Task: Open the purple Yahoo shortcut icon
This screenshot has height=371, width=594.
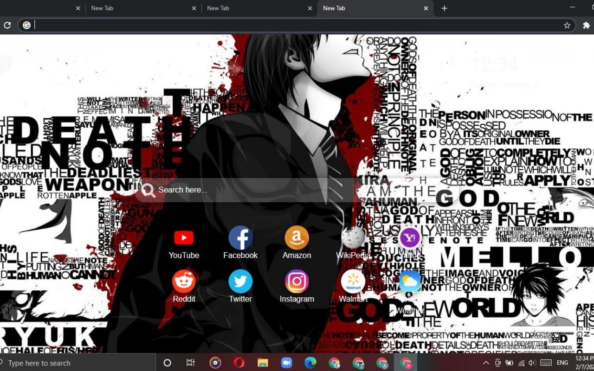Action: [x=410, y=238]
